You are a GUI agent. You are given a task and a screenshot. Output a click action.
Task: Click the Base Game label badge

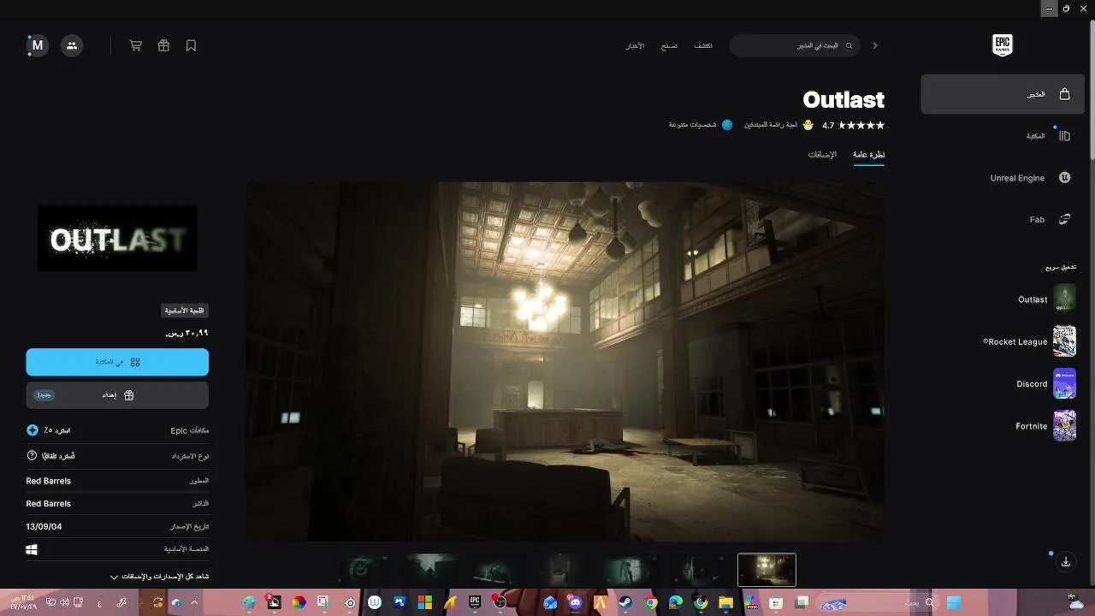point(184,311)
